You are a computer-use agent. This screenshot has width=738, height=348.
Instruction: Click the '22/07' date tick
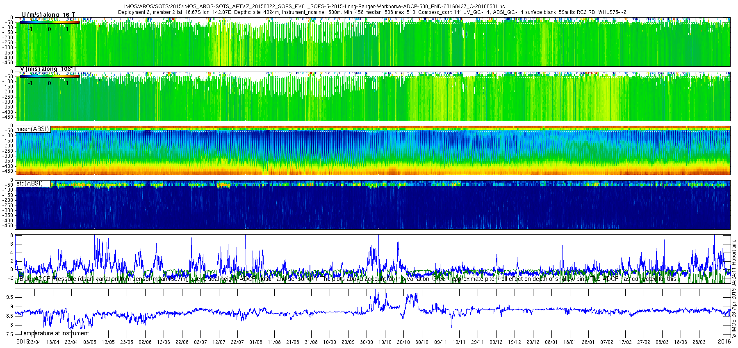pos(237,342)
